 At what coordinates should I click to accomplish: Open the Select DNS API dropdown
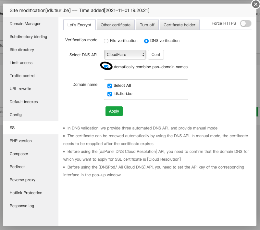pyautogui.click(x=125, y=55)
